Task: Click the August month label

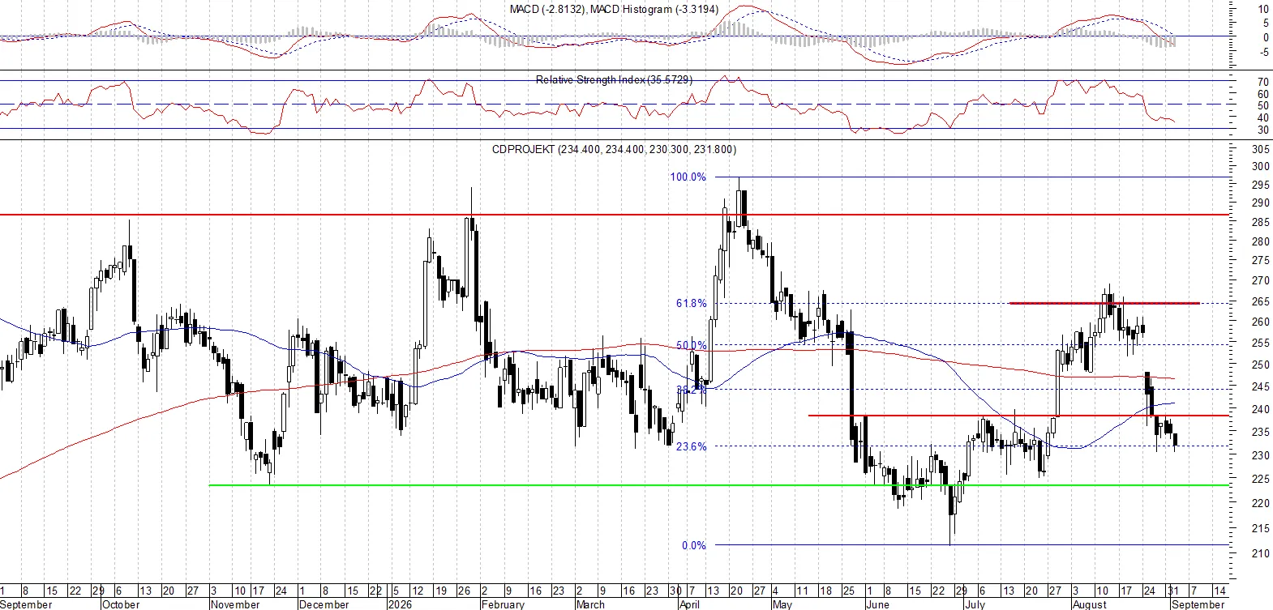Action: pos(1089,604)
